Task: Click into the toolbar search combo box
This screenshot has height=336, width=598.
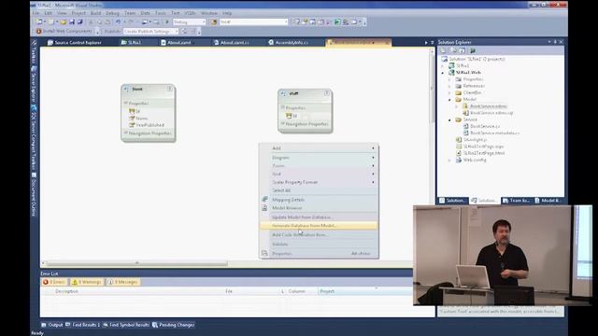Action: 253,22
